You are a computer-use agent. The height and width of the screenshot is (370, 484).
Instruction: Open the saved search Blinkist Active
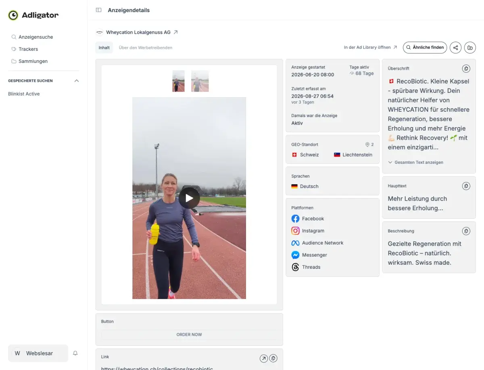[24, 94]
